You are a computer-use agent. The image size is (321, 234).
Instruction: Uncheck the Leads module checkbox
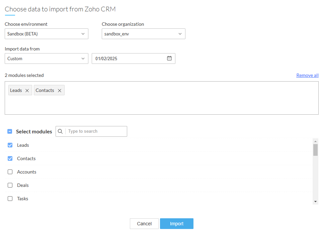pos(10,145)
